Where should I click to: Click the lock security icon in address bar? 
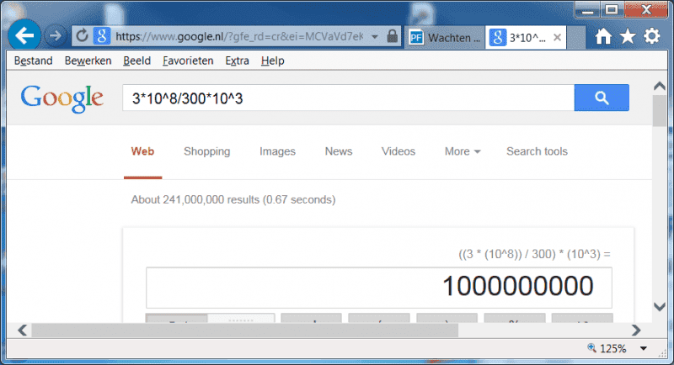392,36
